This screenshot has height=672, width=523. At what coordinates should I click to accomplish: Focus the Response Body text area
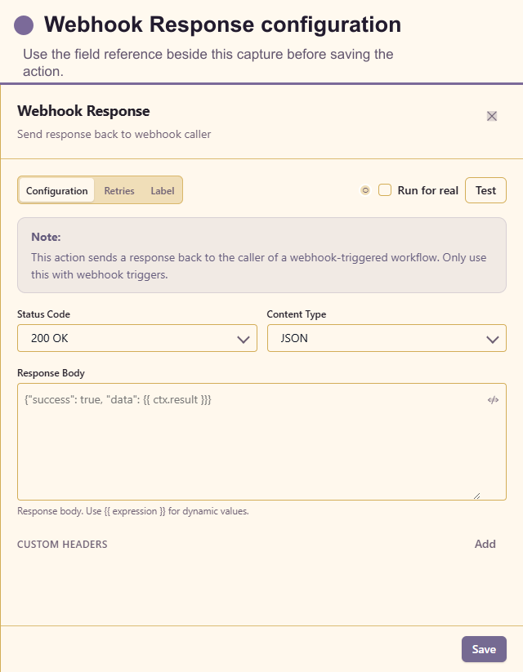(x=261, y=442)
